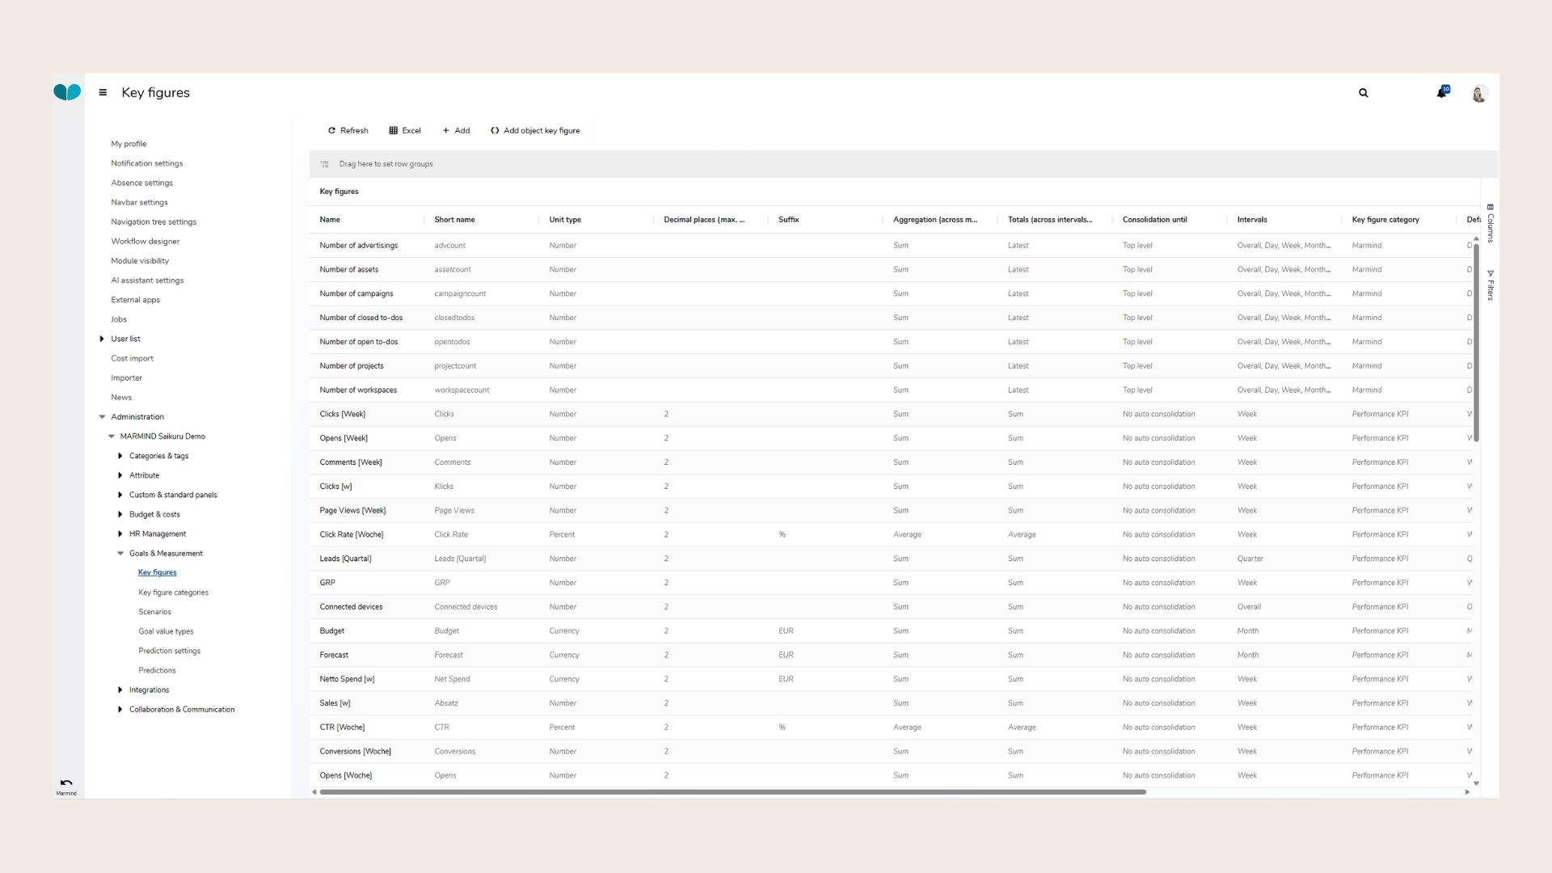Open the Columns side panel

1490,224
